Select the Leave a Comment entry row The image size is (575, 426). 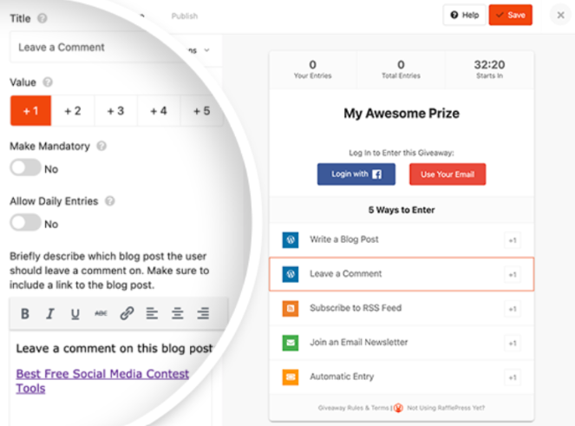pyautogui.click(x=401, y=273)
